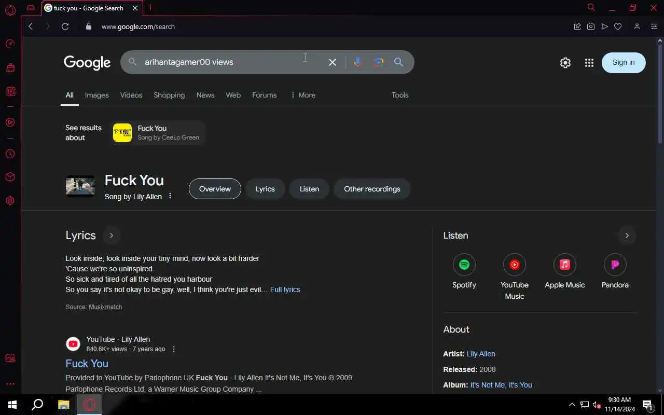Open the send/flow arrow icon
The image size is (664, 415).
[x=604, y=26]
